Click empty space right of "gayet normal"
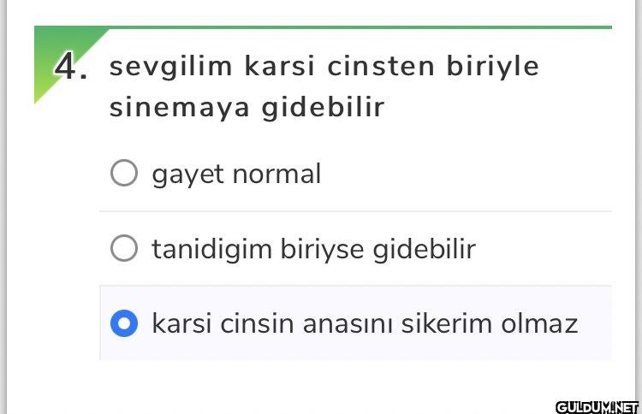 [471, 174]
